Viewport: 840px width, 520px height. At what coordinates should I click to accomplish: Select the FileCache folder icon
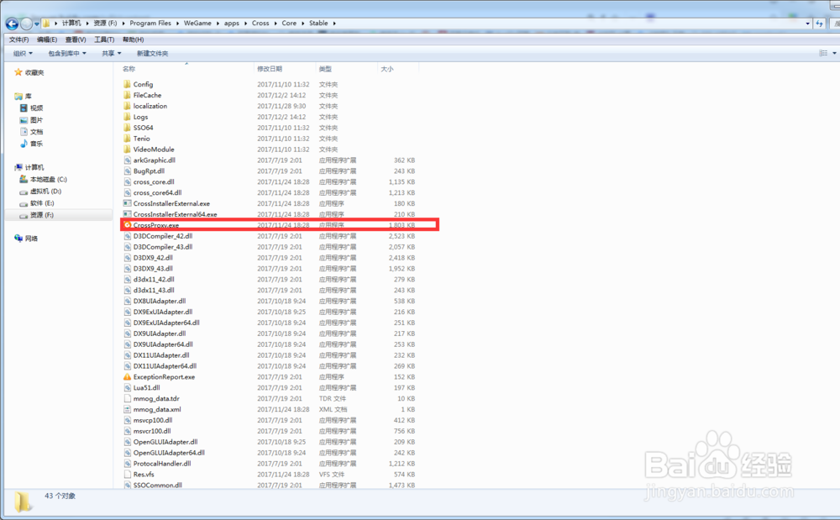point(127,95)
